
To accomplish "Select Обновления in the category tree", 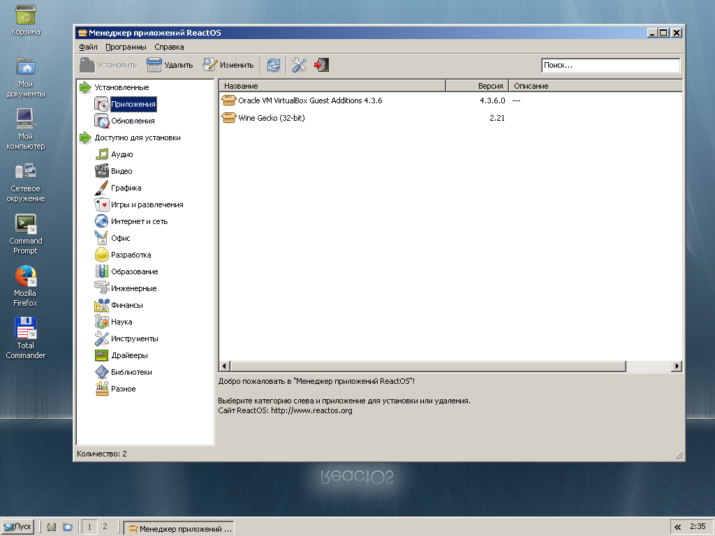I will coord(133,121).
